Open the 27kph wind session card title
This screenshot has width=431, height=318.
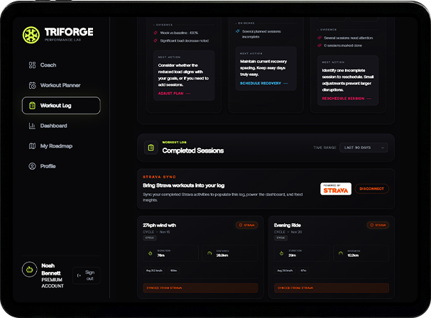click(x=160, y=224)
